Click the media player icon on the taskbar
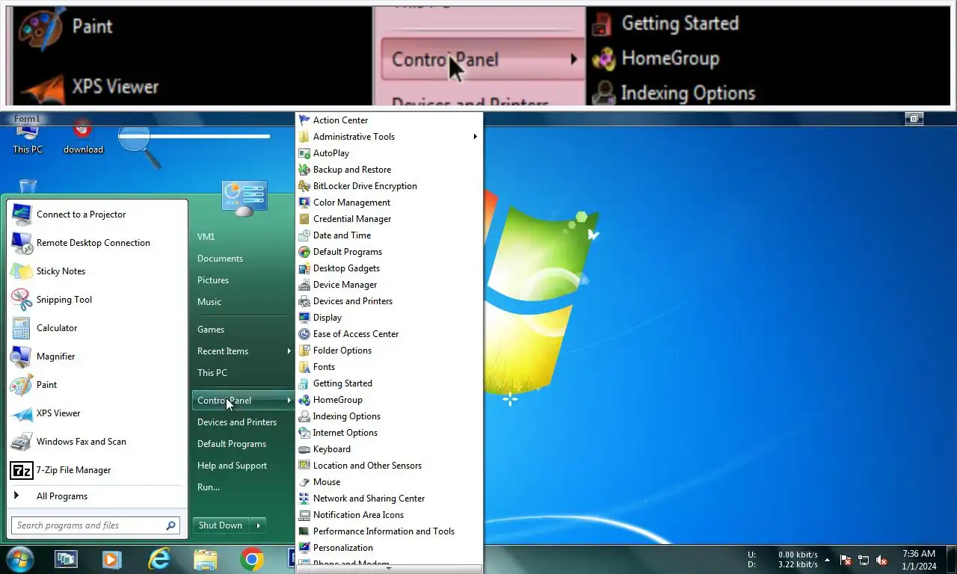This screenshot has width=957, height=574. coord(112,559)
